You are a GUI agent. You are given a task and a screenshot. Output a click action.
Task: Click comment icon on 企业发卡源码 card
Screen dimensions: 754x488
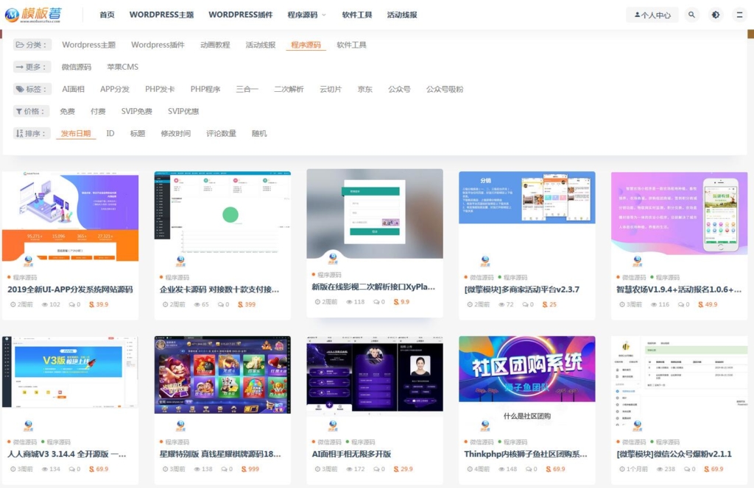(x=221, y=304)
